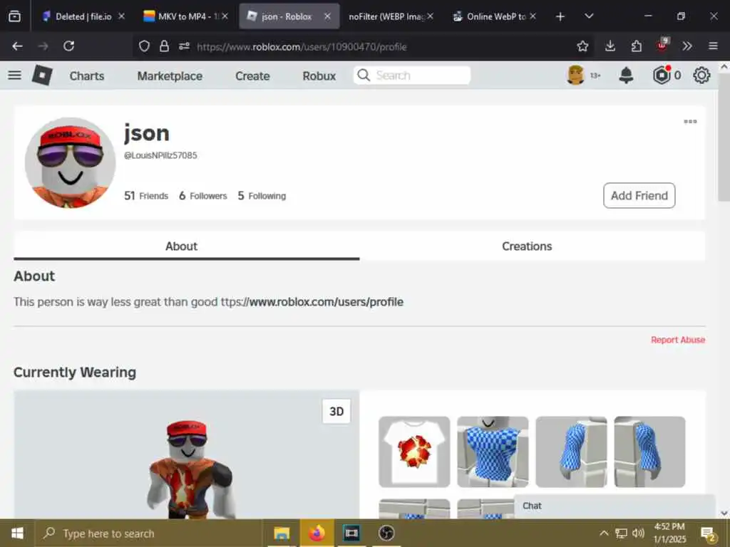The height and width of the screenshot is (547, 730).
Task: Open the notifications bell
Action: (x=626, y=75)
